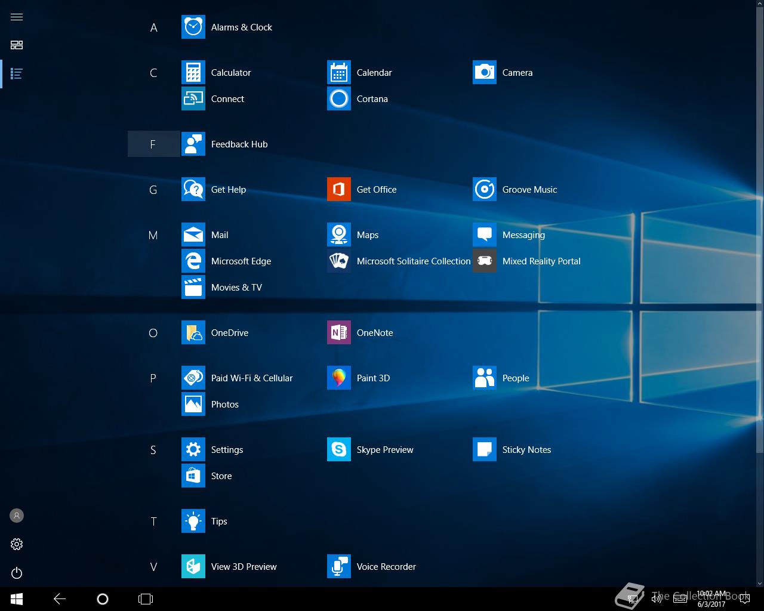Image resolution: width=764 pixels, height=611 pixels.
Task: Open the Connect app icon
Action: [193, 99]
